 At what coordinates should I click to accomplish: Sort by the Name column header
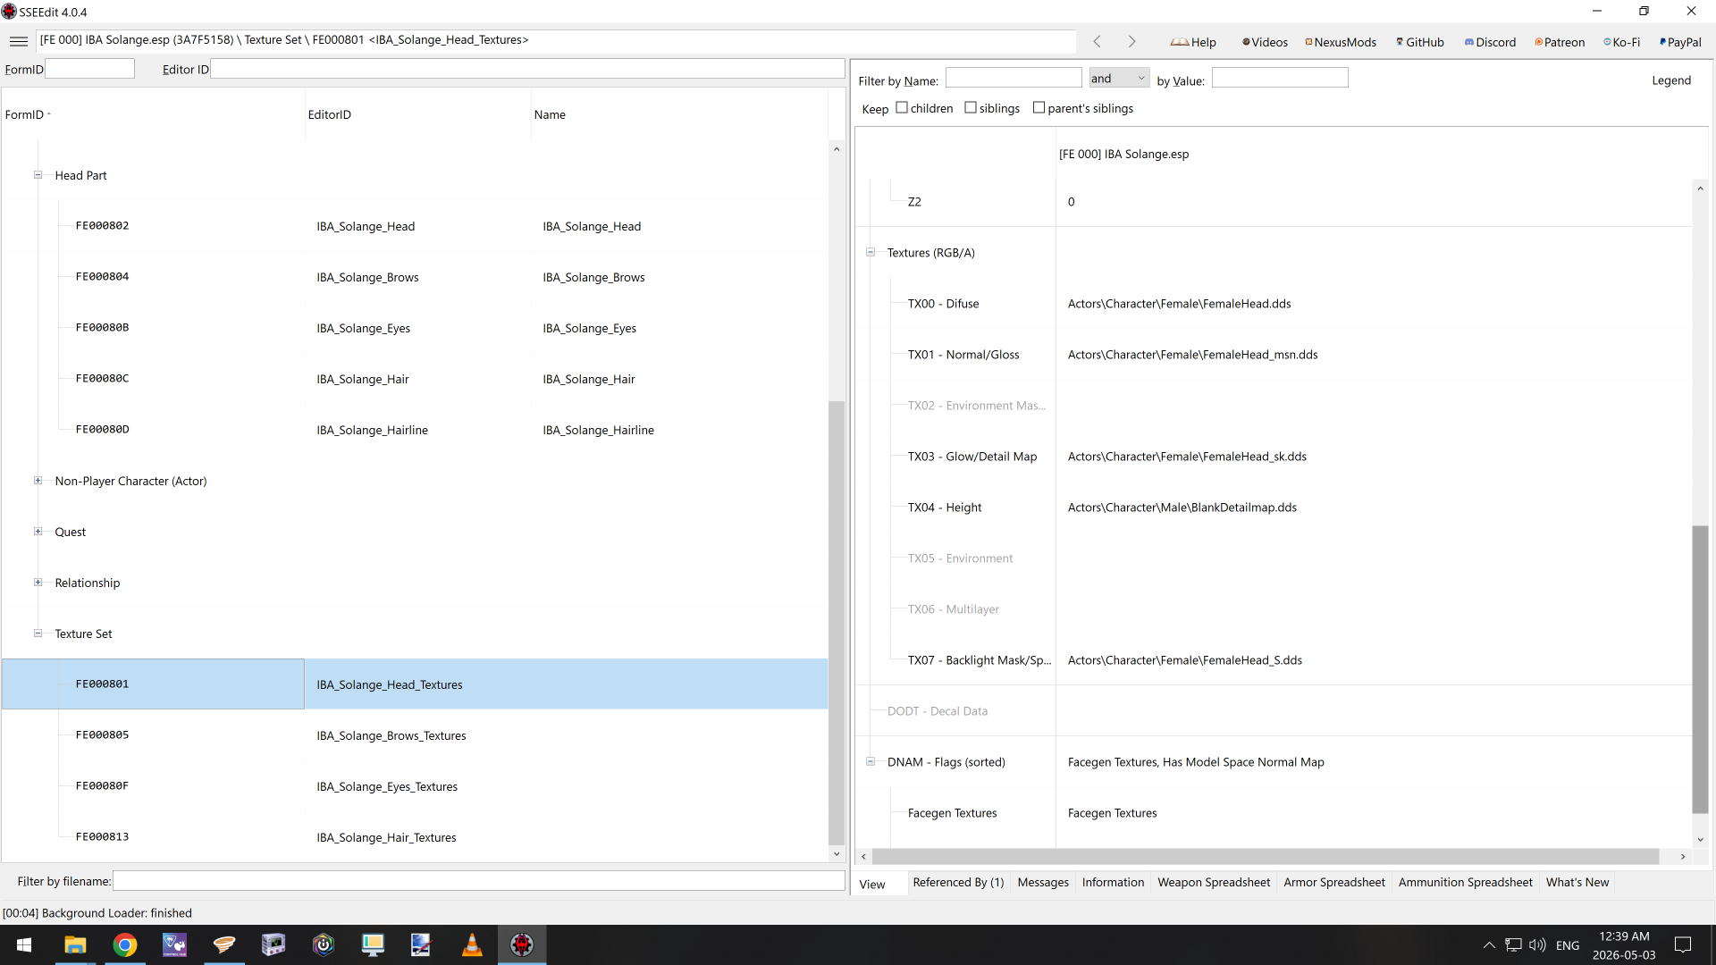point(679,114)
